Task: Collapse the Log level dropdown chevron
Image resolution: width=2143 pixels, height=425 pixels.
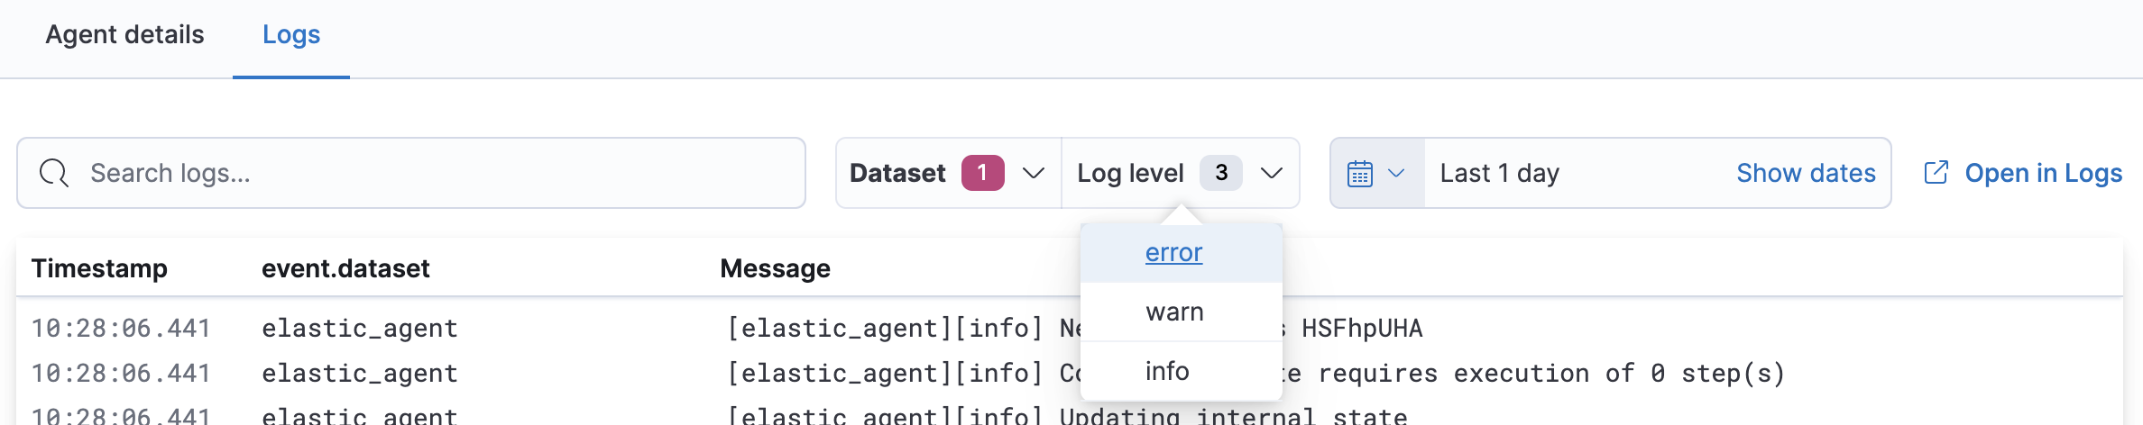Action: coord(1272,173)
